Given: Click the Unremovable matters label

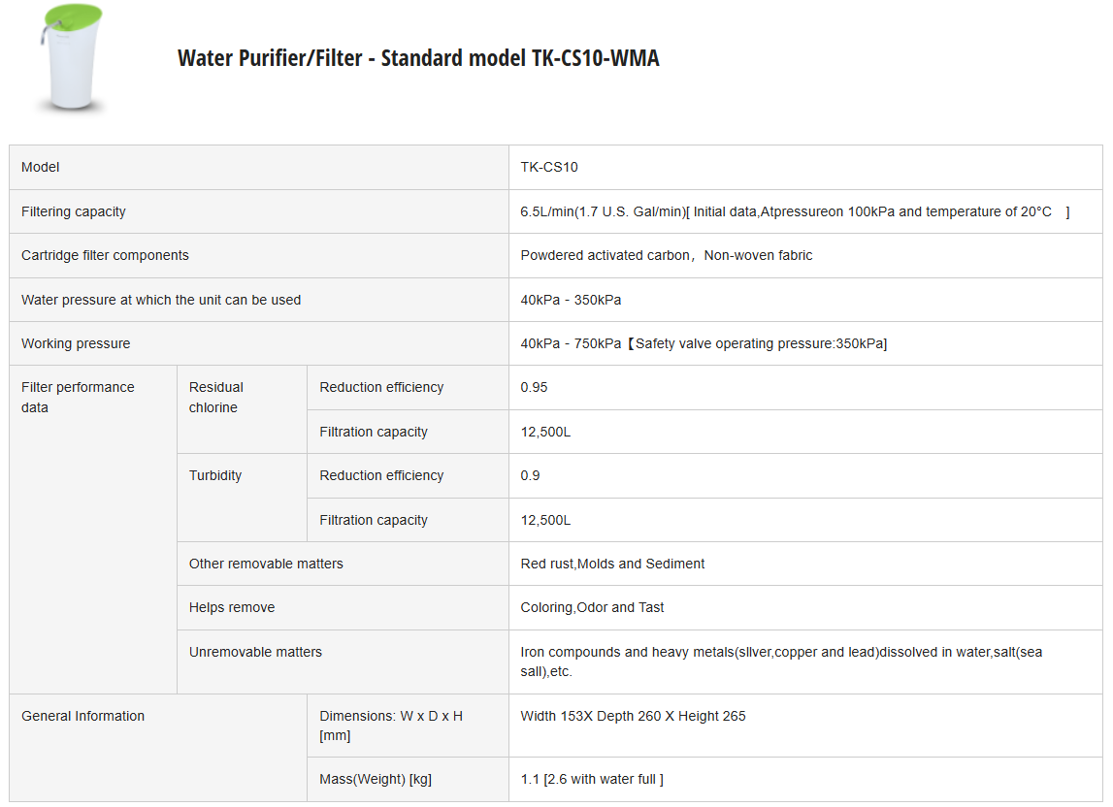Looking at the screenshot, I should (255, 652).
